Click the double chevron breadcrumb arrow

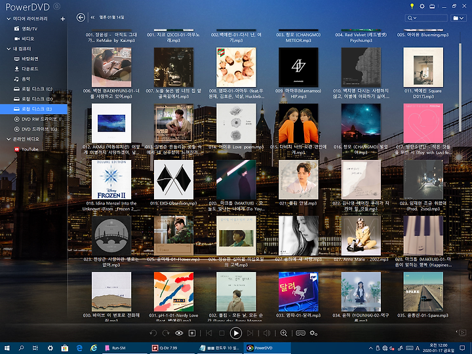[x=92, y=18]
